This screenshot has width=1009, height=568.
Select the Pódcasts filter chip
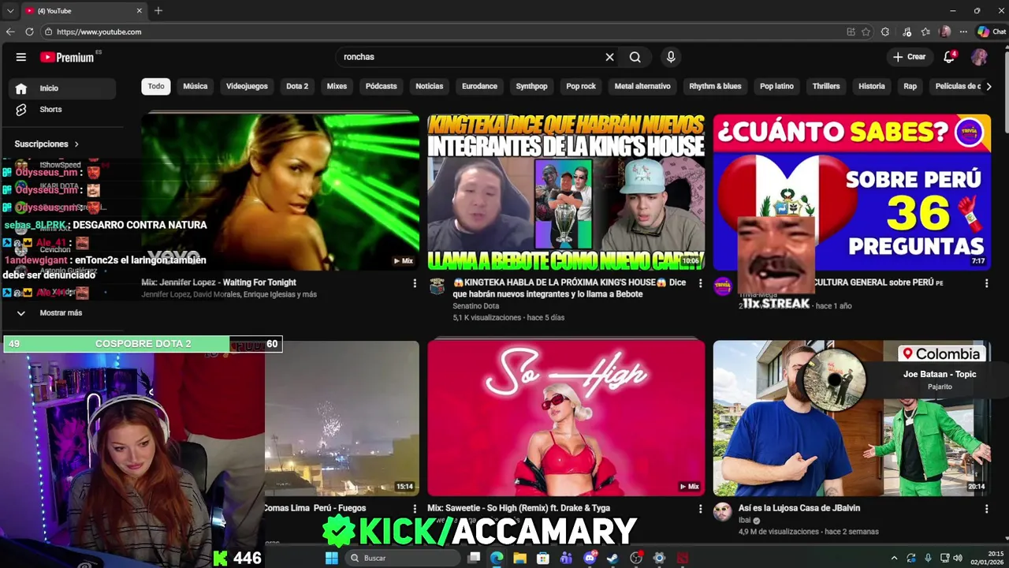tap(382, 86)
